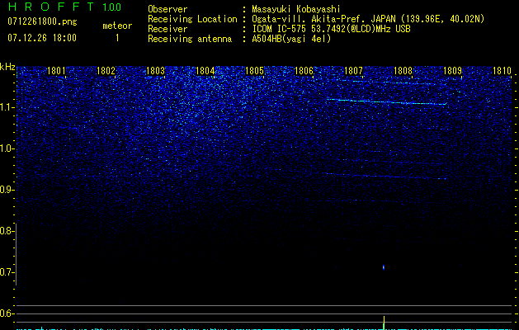519x330 pixels.
Task: Click the 0.8 frequency axis label
Action: (x=7, y=231)
